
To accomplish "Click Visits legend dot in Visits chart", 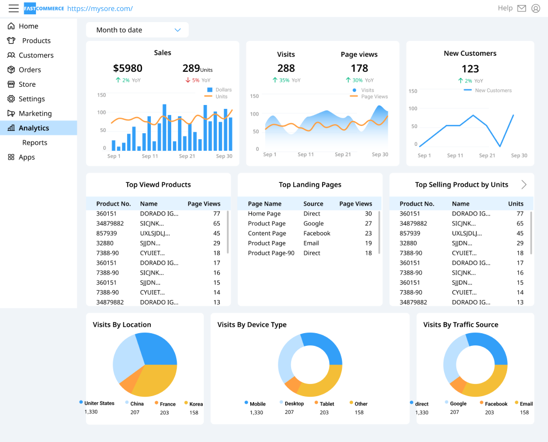I will (355, 90).
